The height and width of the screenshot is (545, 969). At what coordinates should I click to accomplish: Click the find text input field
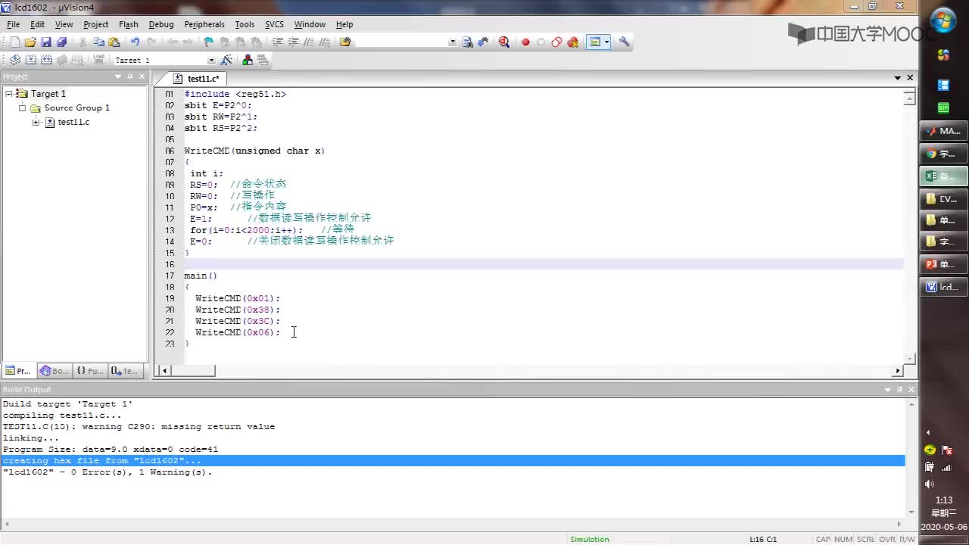click(401, 42)
